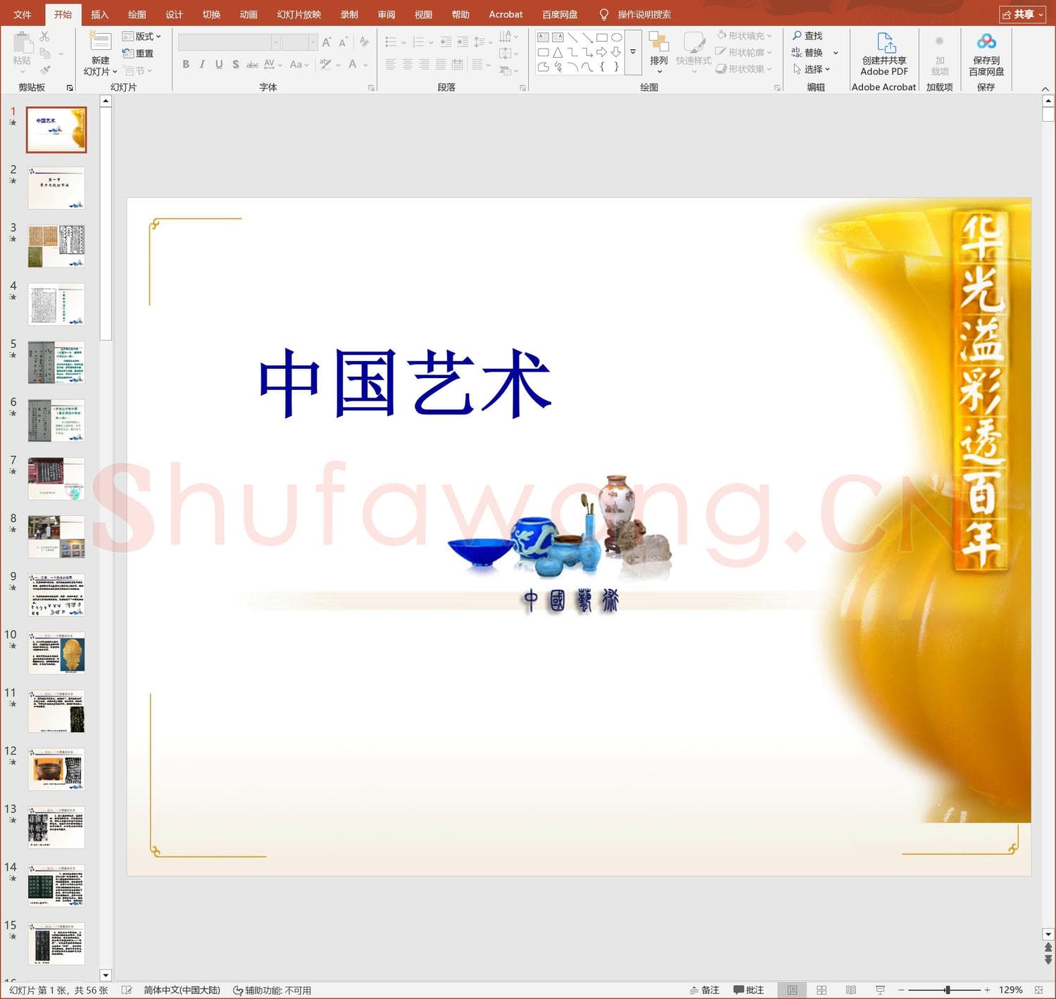
Task: Click Fit slide to window icon
Action: [x=1039, y=990]
